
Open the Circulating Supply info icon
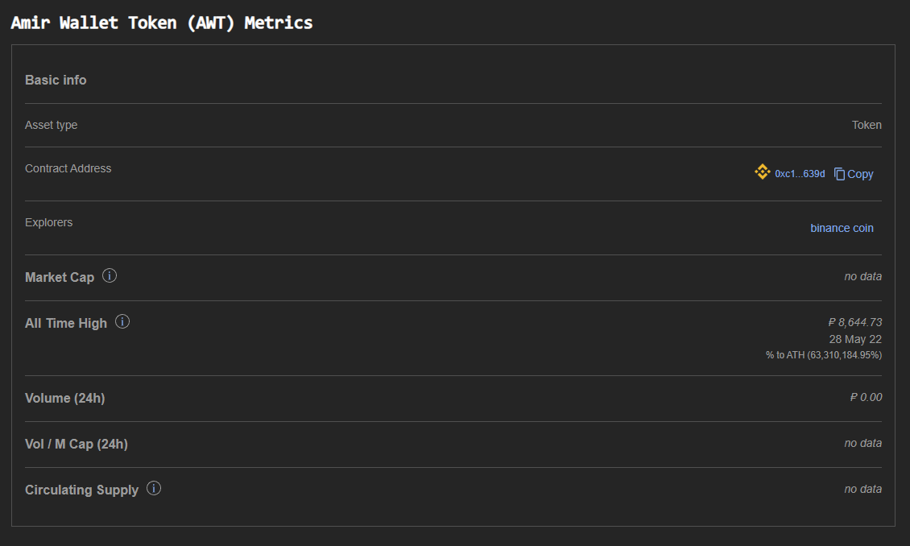tap(154, 488)
